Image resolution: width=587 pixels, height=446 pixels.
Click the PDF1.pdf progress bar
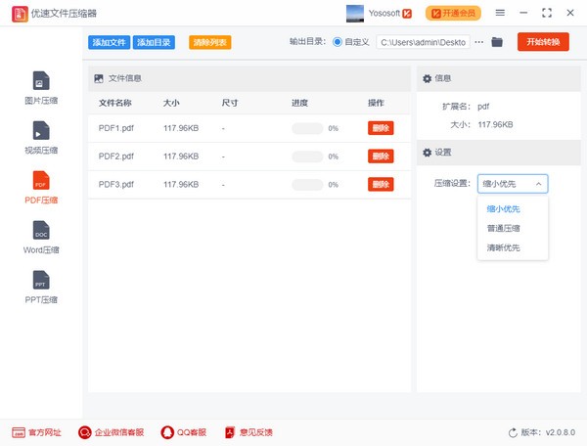point(307,128)
